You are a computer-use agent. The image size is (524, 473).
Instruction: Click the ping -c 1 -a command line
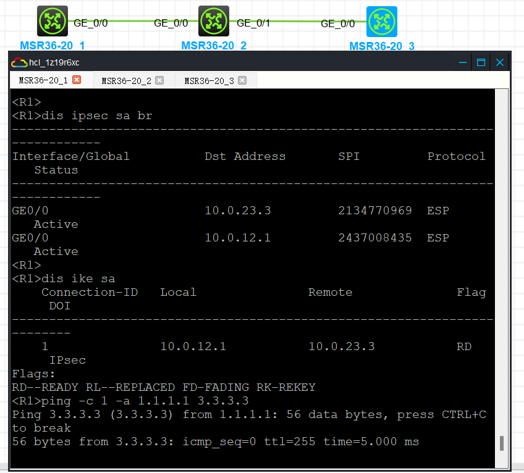pyautogui.click(x=130, y=401)
